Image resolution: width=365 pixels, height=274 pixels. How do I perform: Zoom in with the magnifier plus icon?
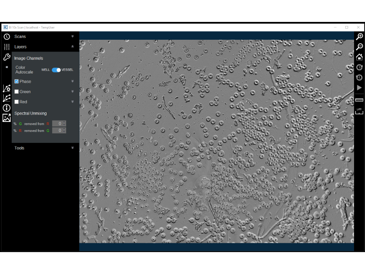click(x=360, y=37)
